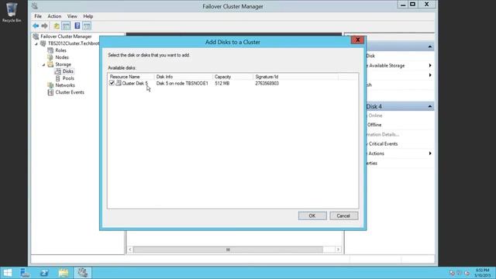This screenshot has height=279, width=496.
Task: Open Cluster Events in the console tree
Action: (x=70, y=92)
